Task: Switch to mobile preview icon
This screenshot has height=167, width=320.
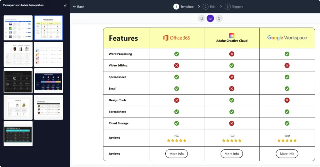Action: tap(202, 18)
